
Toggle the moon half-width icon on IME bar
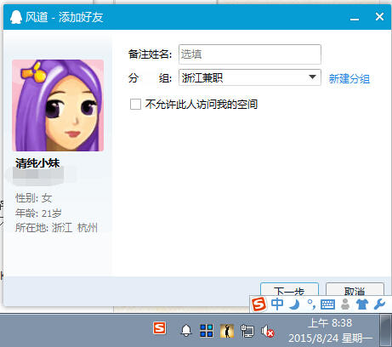[x=295, y=304]
